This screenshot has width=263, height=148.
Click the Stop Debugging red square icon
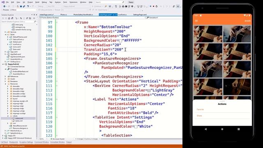coord(153,6)
